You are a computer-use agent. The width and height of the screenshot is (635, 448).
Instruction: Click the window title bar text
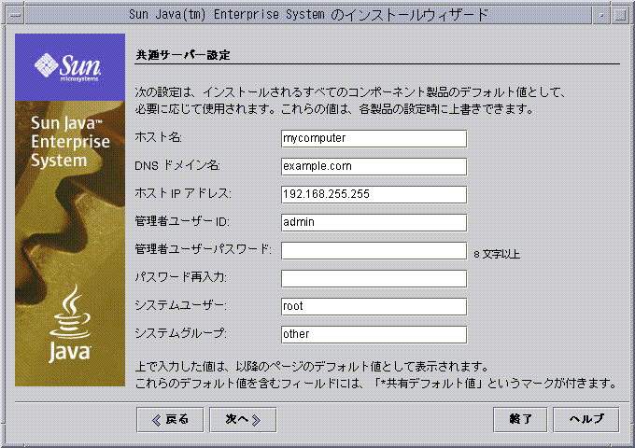308,15
